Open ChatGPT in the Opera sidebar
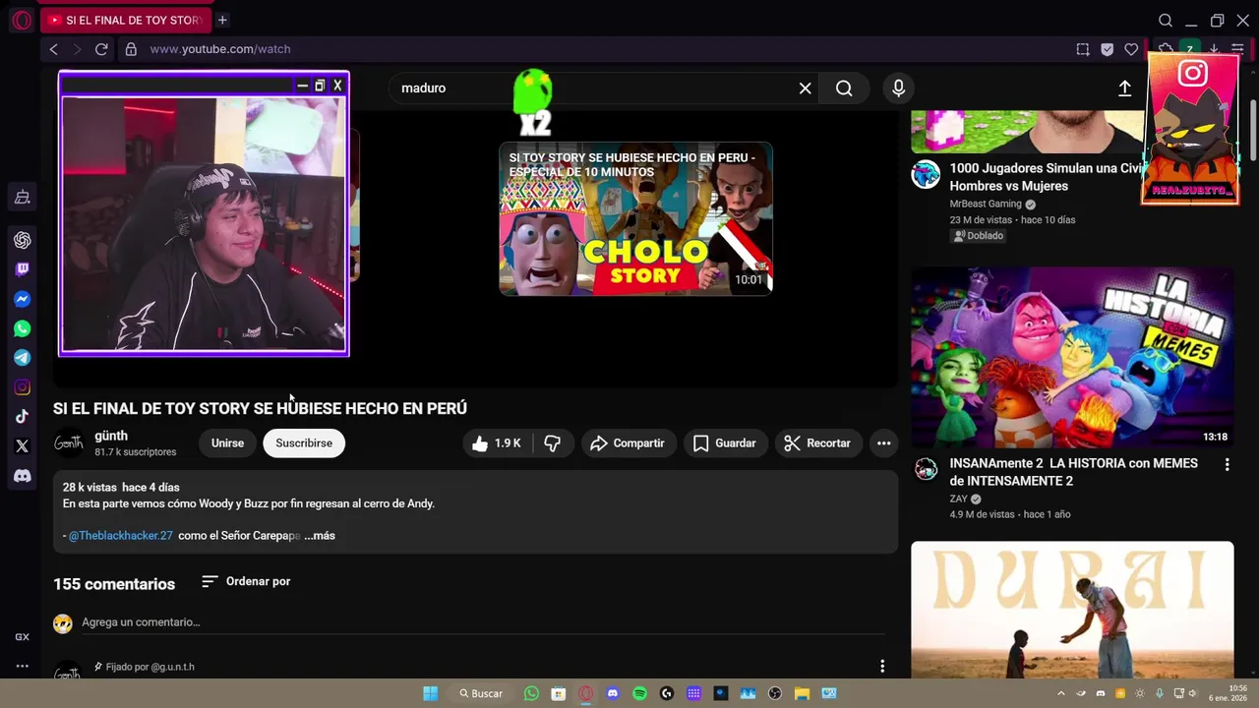The height and width of the screenshot is (708, 1259). pos(22,240)
